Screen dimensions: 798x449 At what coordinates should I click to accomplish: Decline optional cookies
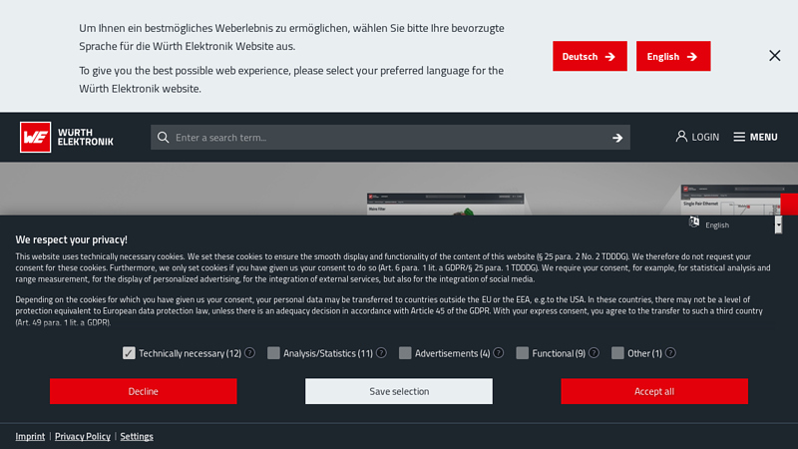143,391
